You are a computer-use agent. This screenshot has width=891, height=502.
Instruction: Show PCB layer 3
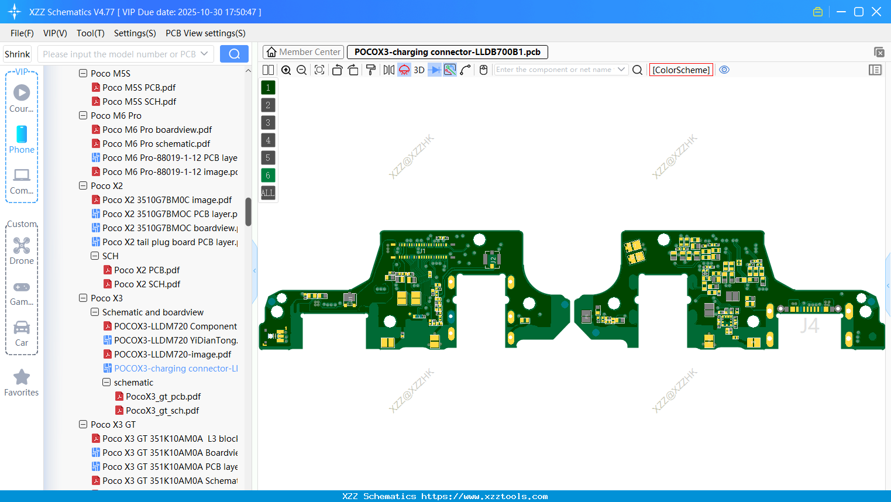point(268,123)
